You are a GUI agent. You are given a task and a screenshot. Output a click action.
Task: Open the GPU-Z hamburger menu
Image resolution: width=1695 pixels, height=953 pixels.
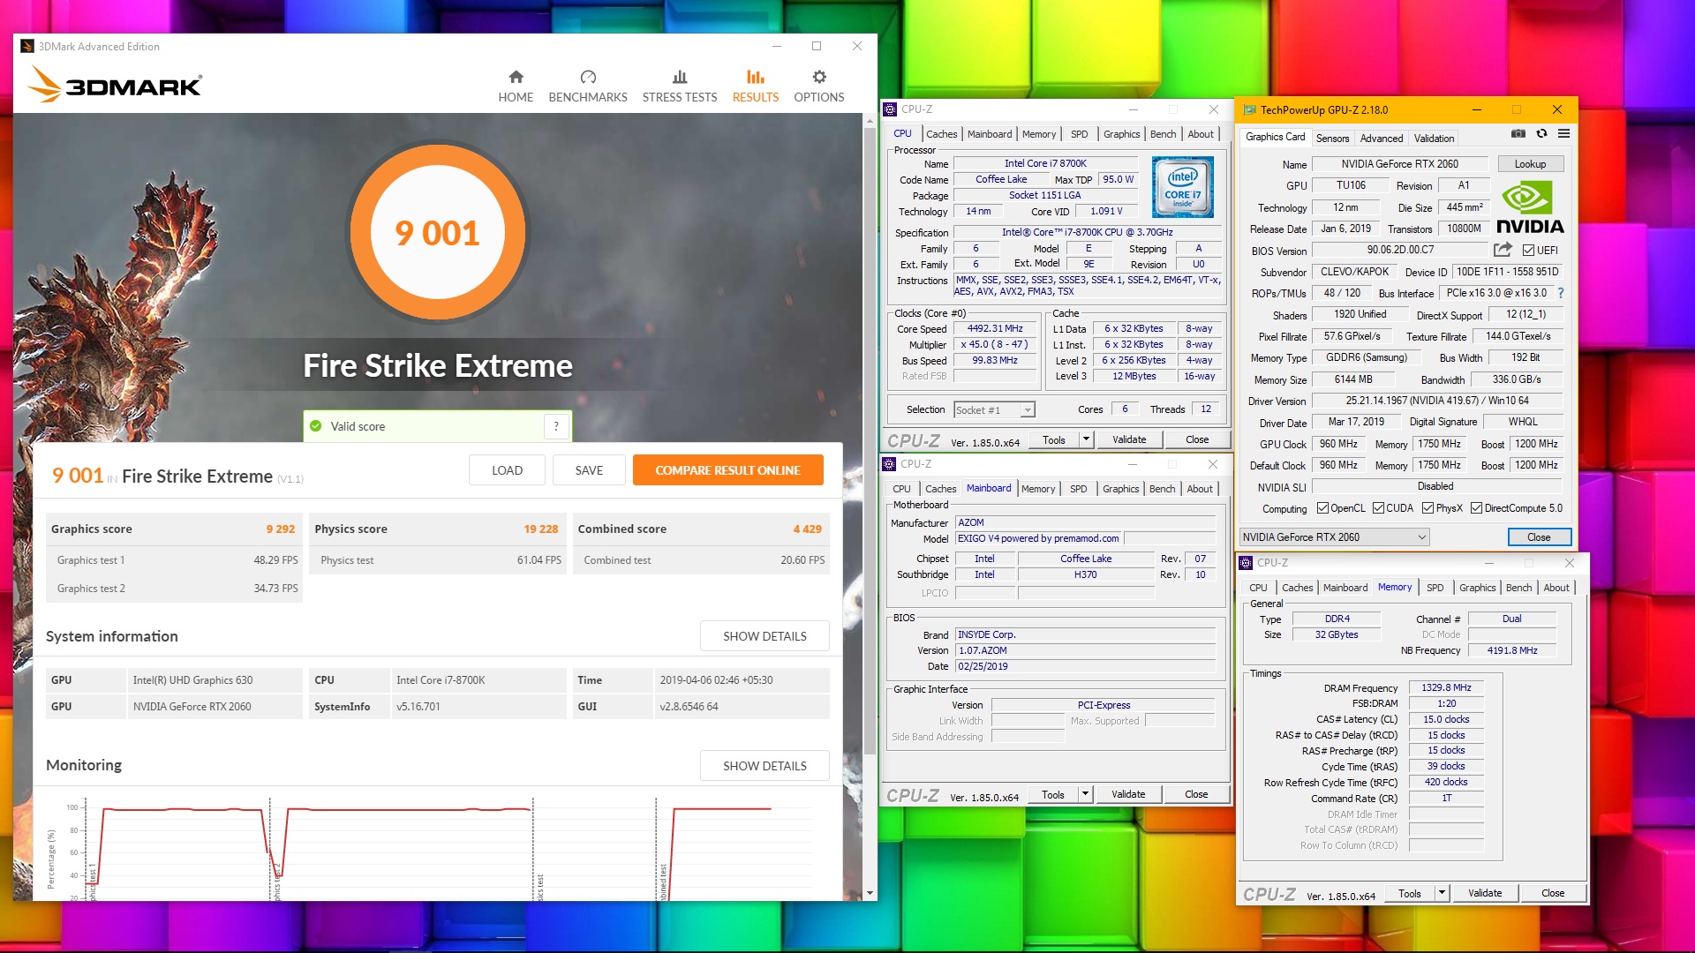(x=1563, y=134)
